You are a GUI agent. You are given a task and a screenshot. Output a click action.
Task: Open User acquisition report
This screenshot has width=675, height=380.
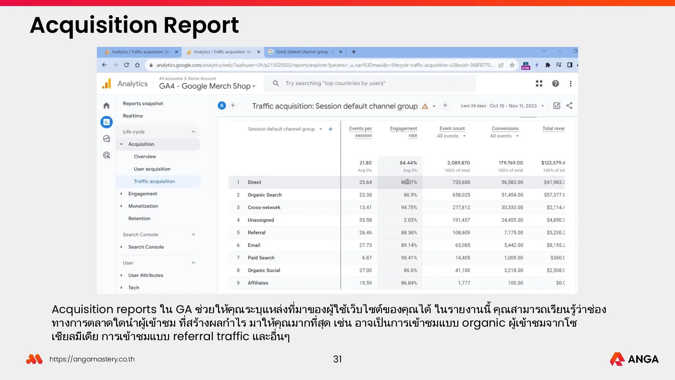152,169
